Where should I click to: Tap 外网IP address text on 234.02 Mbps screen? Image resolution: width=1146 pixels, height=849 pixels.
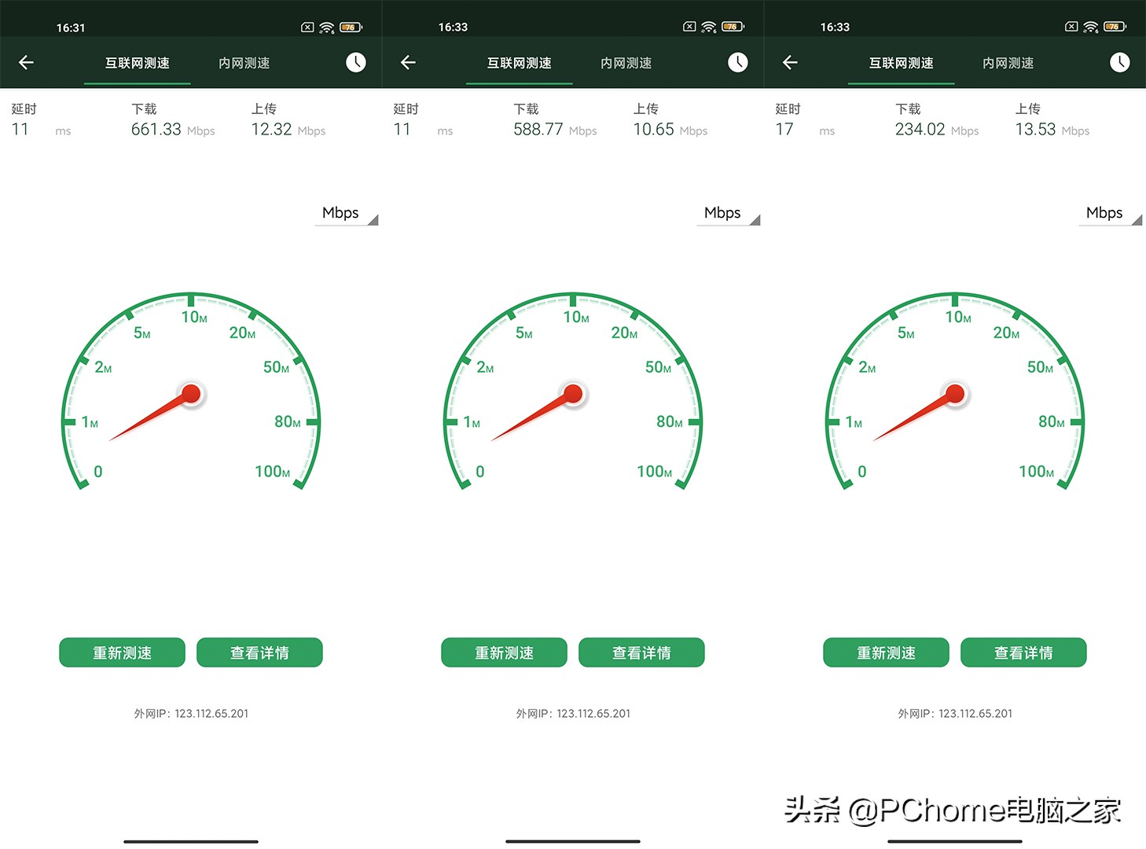[x=955, y=714]
